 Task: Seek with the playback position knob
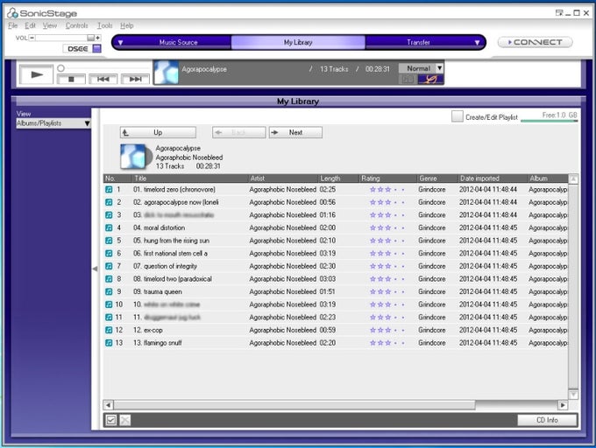[x=60, y=68]
